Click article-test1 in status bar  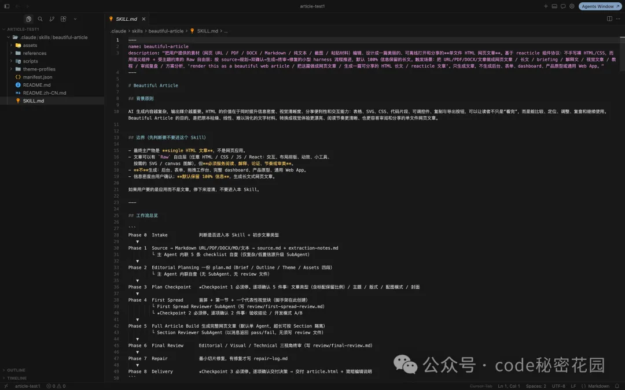pyautogui.click(x=28, y=386)
